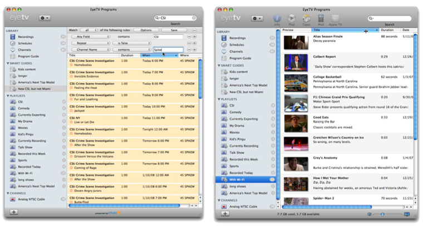Viewport: 423px width, 226px height.
Task: Select Analog NTSC Cable in left window
Action: [x=31, y=199]
